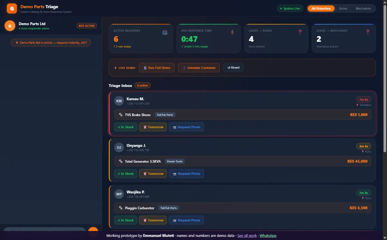Click the Power Tools category tag
The image size is (387, 240).
point(175,161)
